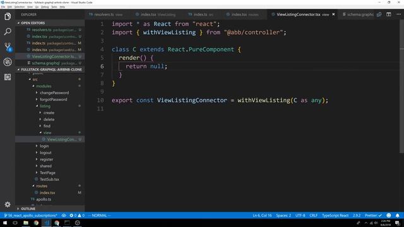
Task: Switch to resolvers.ts tab
Action: tap(106, 15)
